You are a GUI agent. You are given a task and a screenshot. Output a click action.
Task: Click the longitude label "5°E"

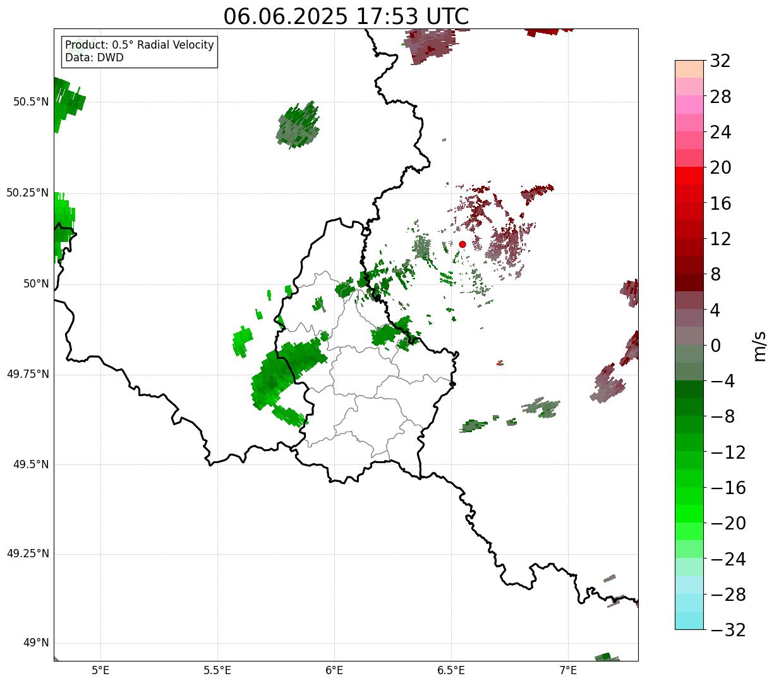(x=100, y=671)
